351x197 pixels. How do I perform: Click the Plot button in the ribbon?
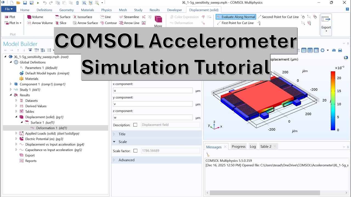coord(10,17)
